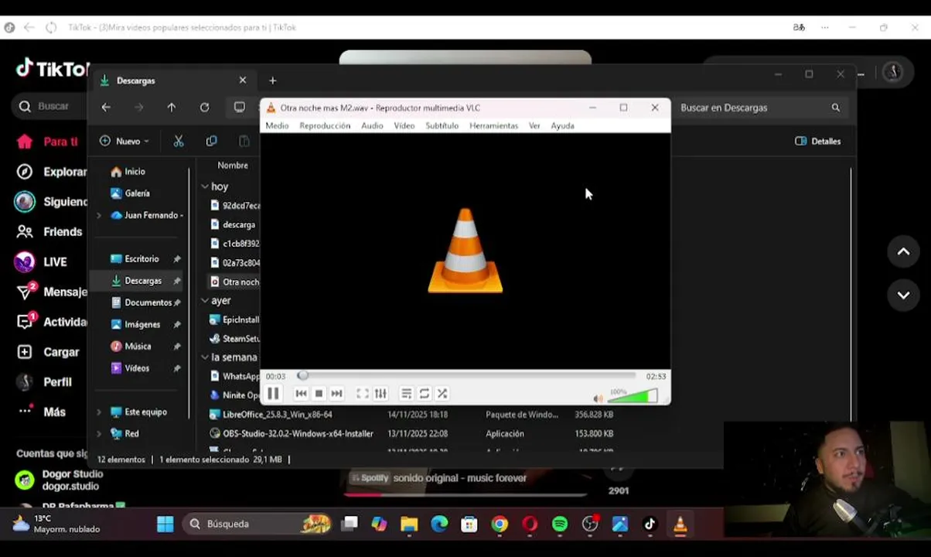Select the SteamSetup file
The width and height of the screenshot is (931, 557).
[x=235, y=339]
